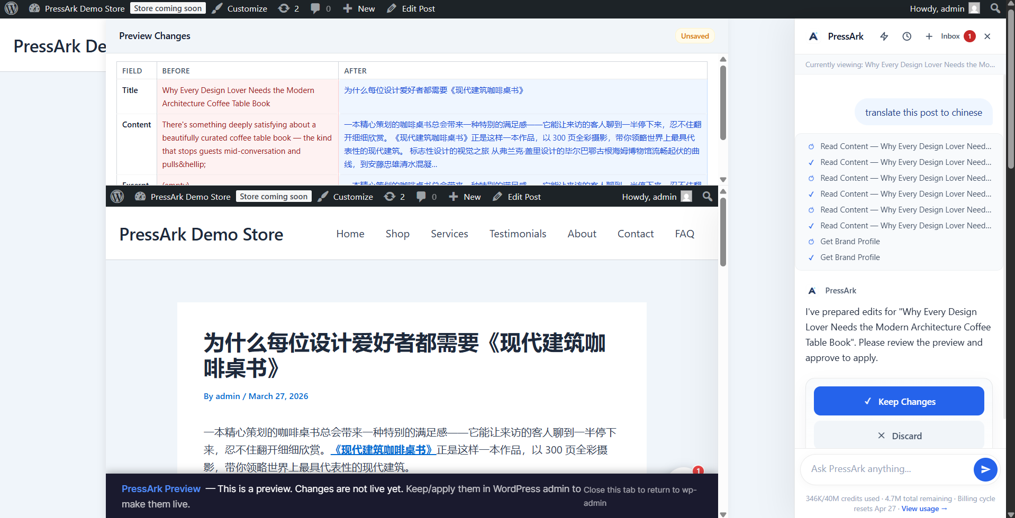Click the Content row label in the changes table

(x=137, y=125)
